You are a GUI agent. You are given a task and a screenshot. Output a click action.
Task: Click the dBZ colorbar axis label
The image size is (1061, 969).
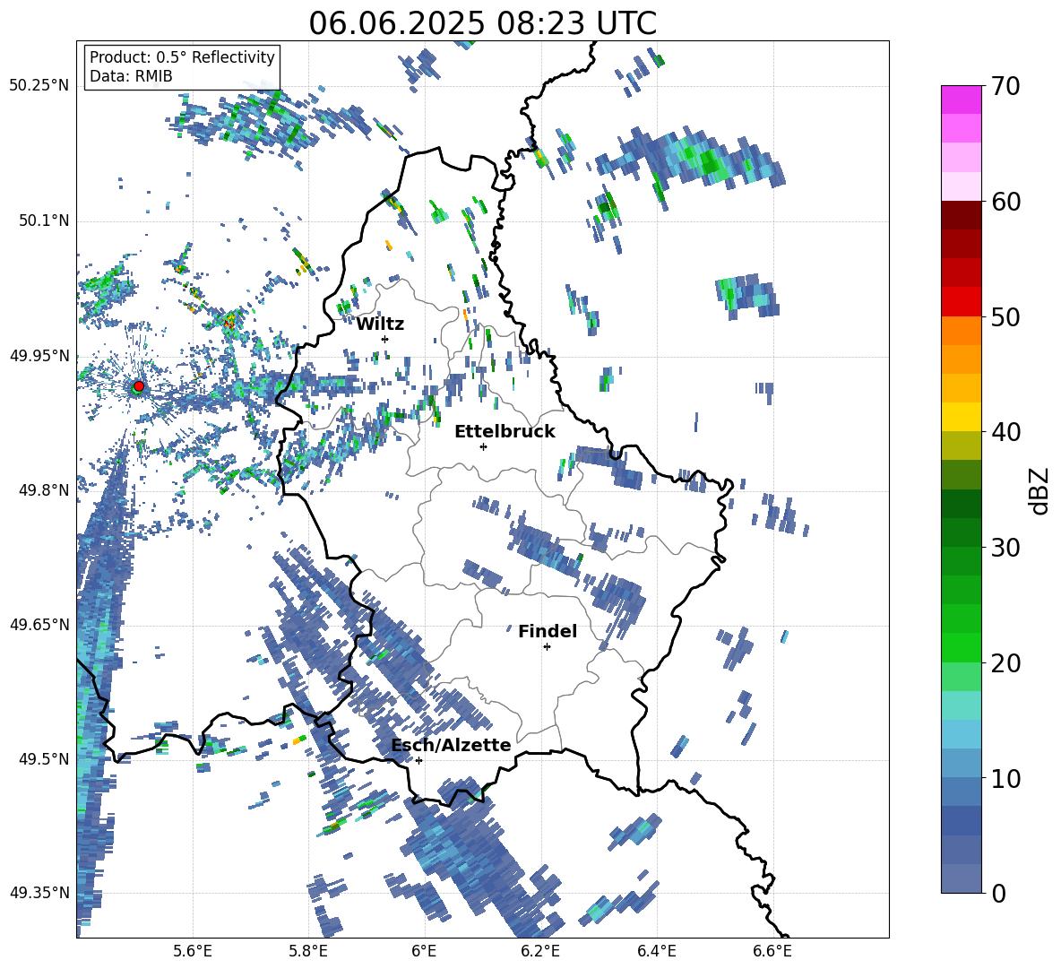(1040, 490)
